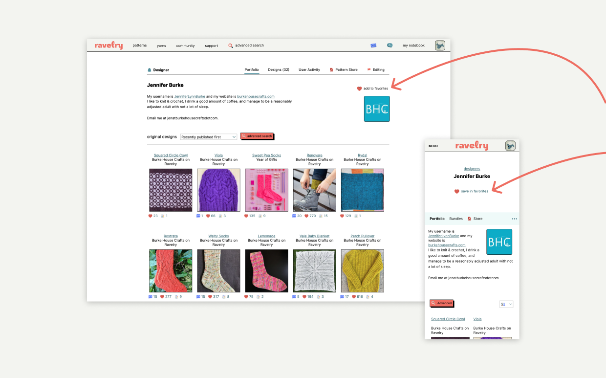The width and height of the screenshot is (606, 378).
Task: Click the search magnifier beside advanced search
Action: coord(231,45)
